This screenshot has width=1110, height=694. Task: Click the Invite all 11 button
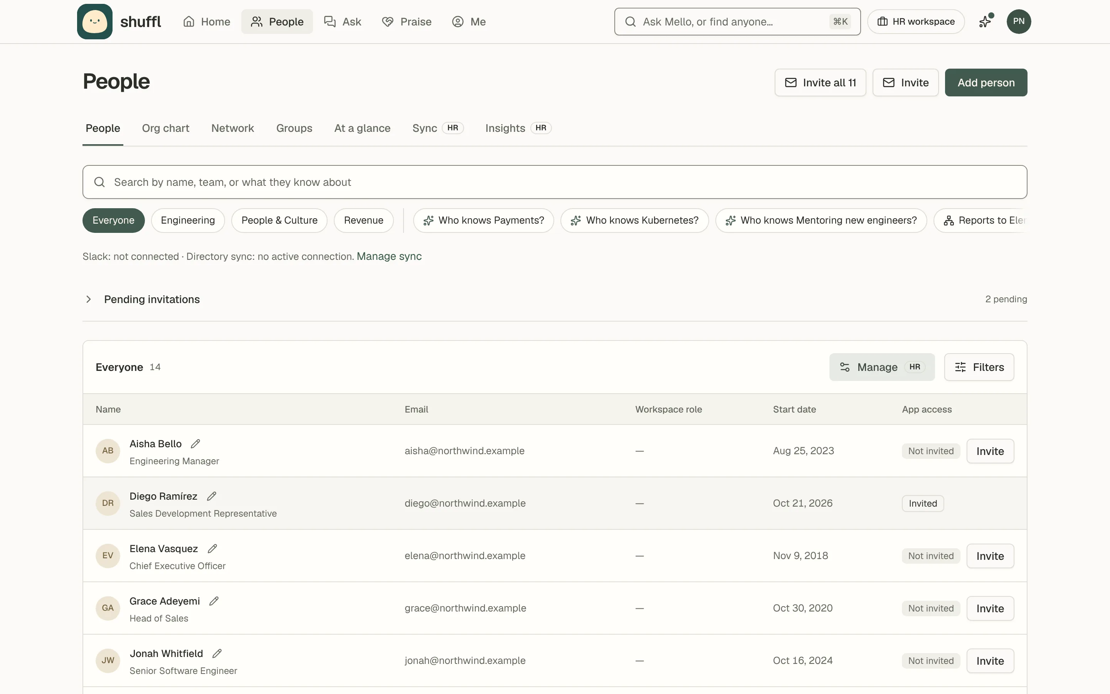(820, 83)
